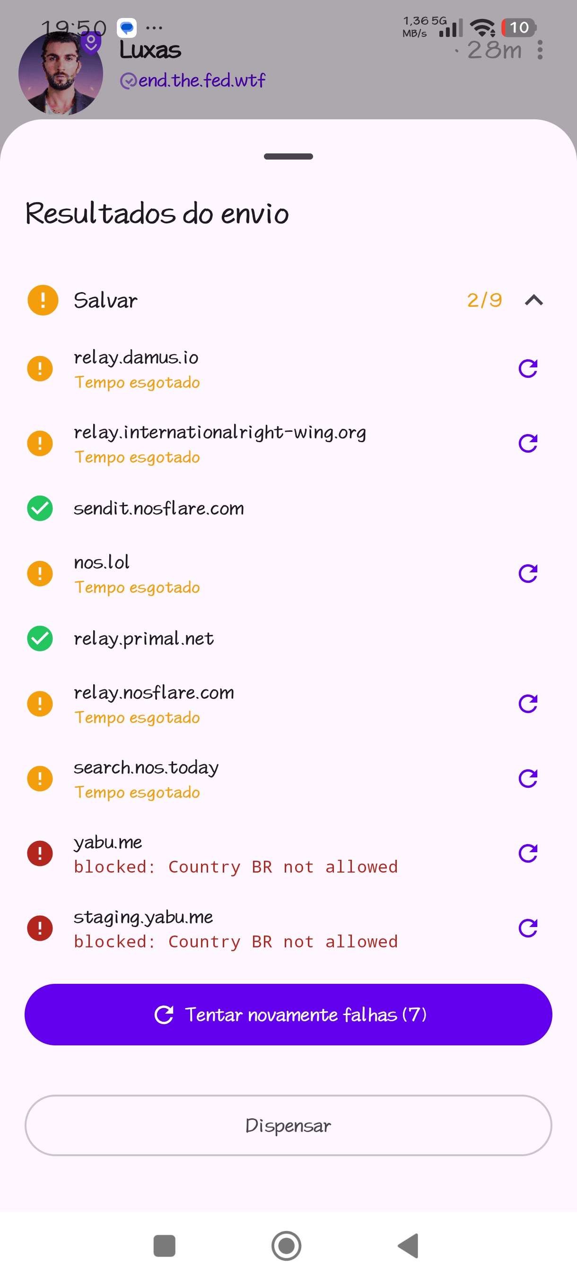This screenshot has width=577, height=1284.
Task: Tap the Tentar novamente falhas button
Action: coord(288,1015)
